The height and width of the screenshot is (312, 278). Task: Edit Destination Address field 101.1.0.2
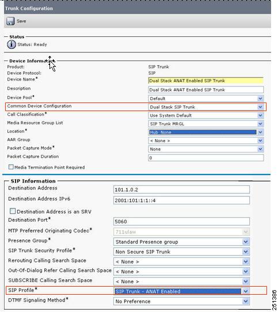181,189
